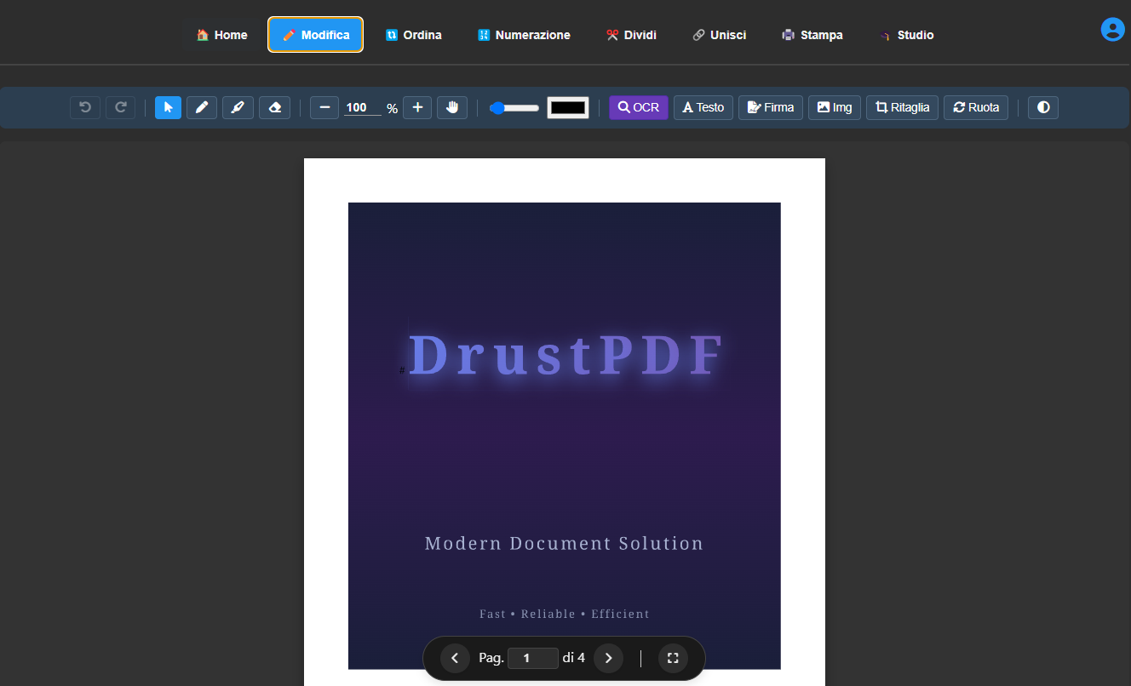Click the page number input field
This screenshot has width=1131, height=686.
coord(532,658)
